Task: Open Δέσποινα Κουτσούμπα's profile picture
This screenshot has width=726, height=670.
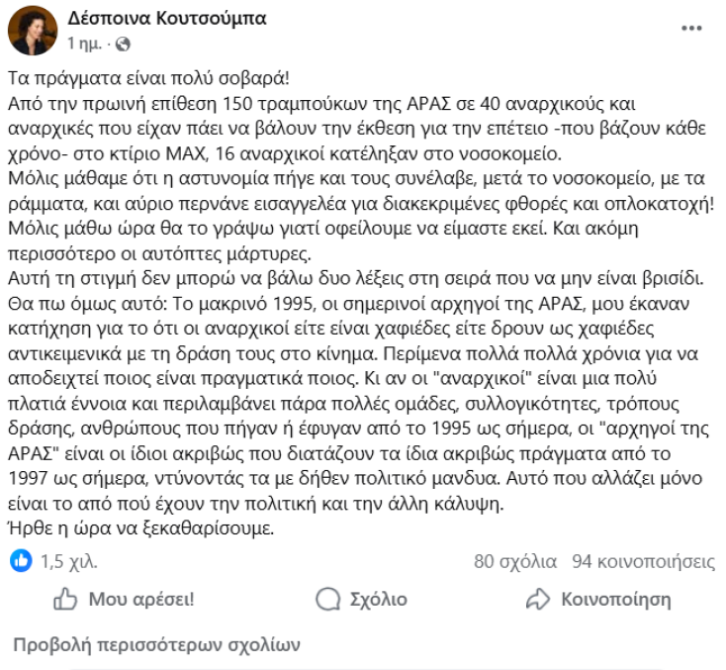Action: point(33,32)
